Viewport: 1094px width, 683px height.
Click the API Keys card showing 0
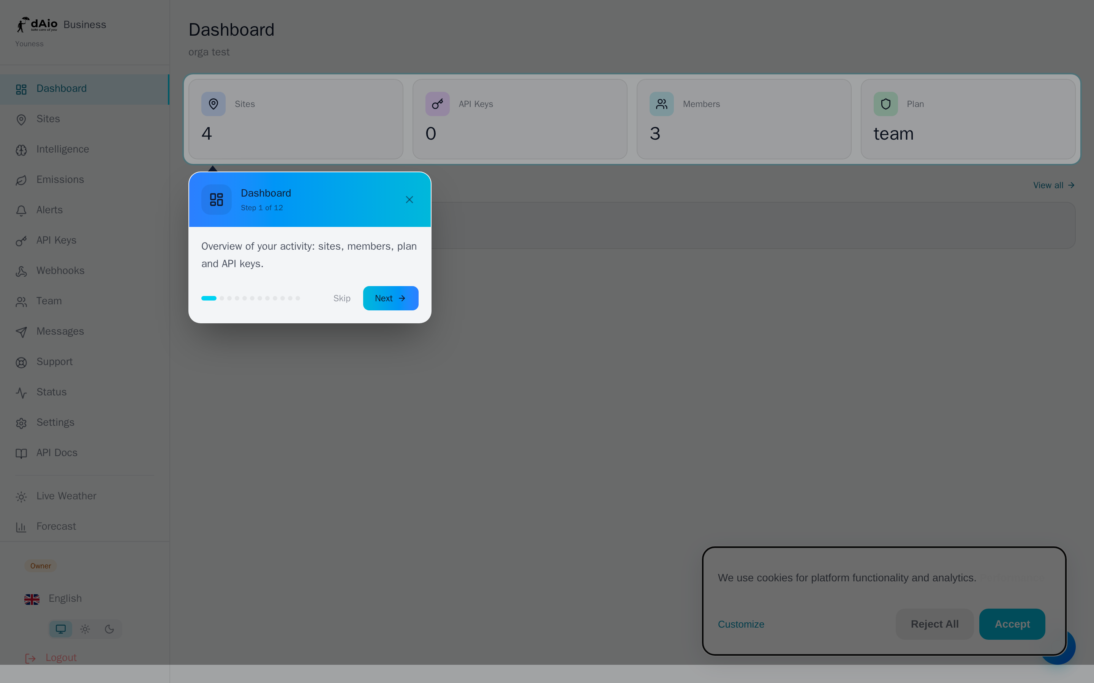pyautogui.click(x=520, y=119)
